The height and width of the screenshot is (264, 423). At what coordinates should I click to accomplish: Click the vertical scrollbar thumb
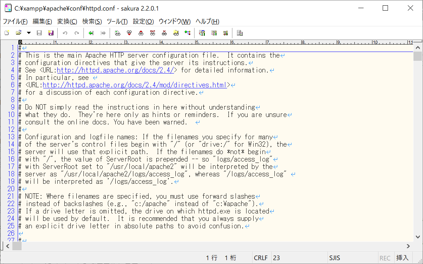click(x=418, y=56)
